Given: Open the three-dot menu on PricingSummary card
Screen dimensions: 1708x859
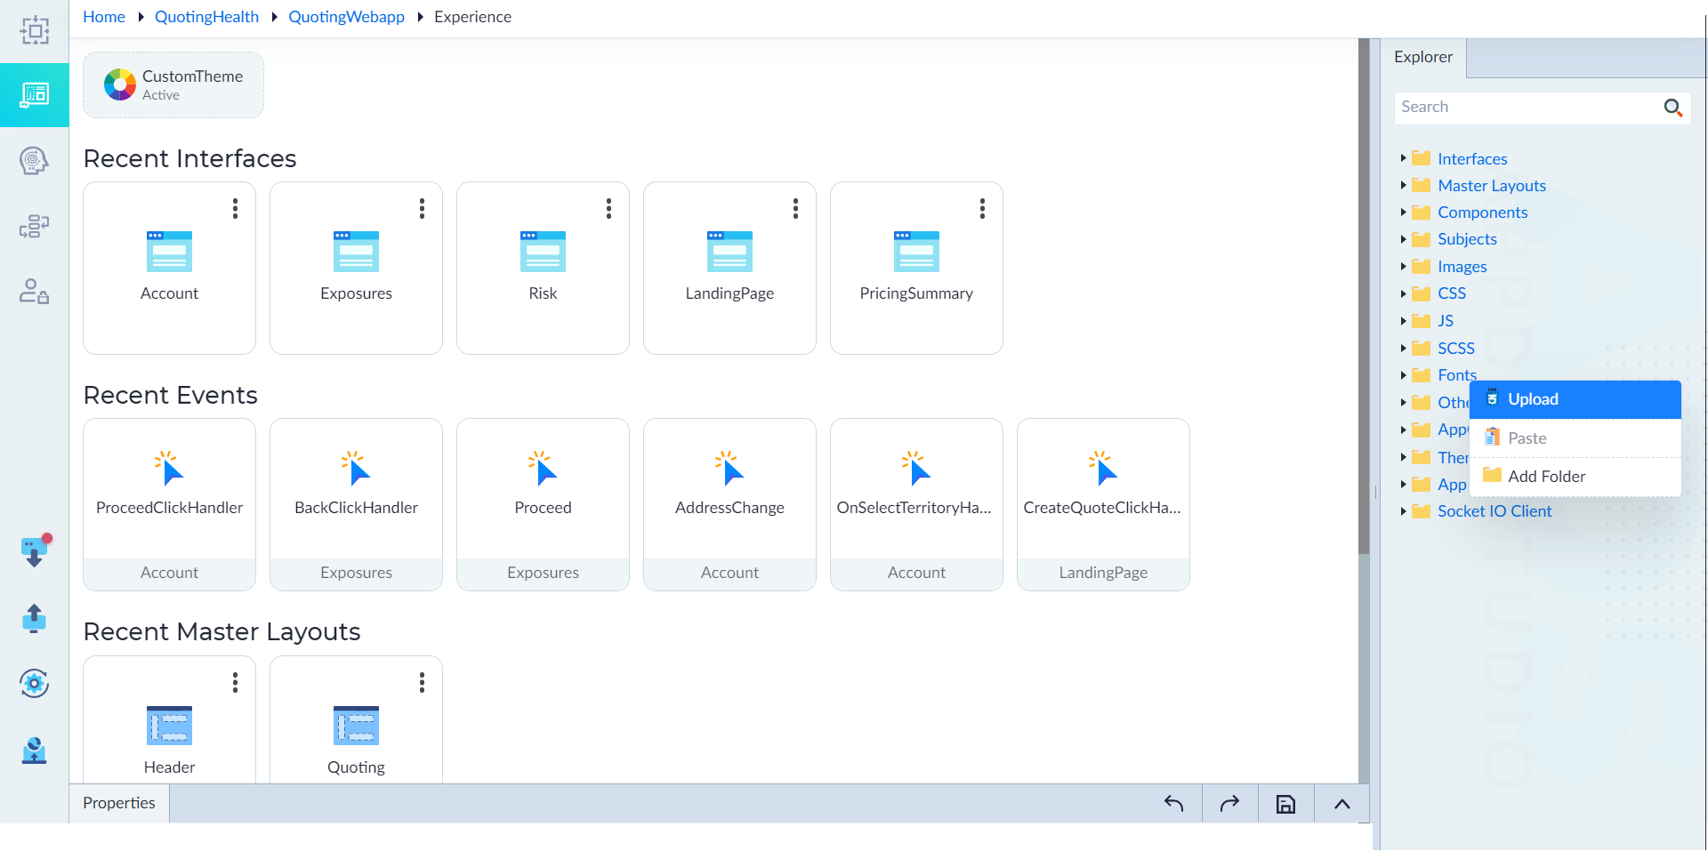Looking at the screenshot, I should 982,209.
